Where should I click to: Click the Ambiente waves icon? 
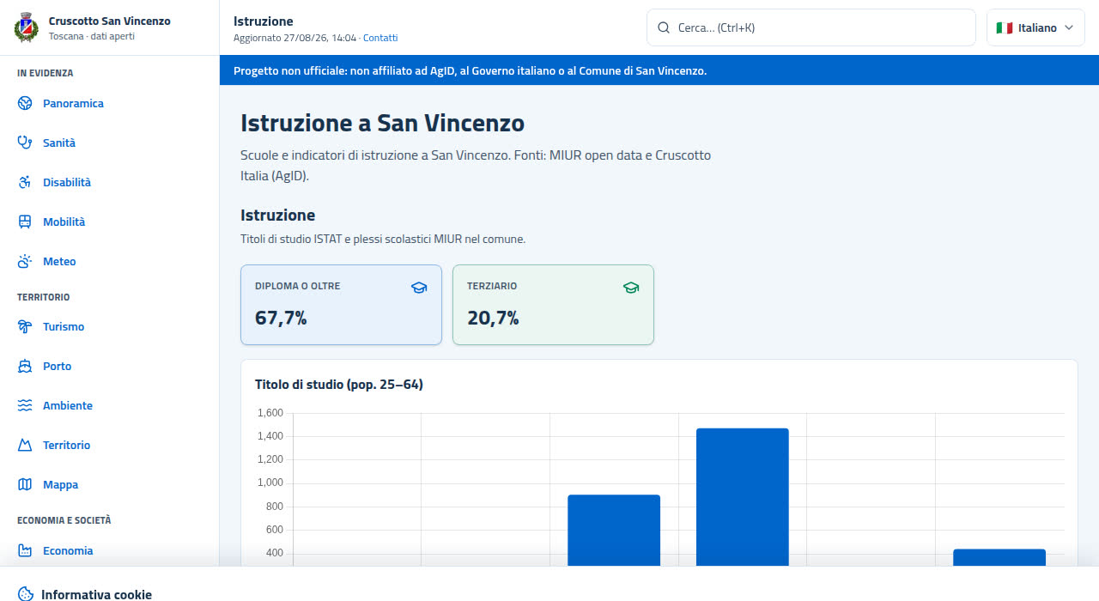(x=25, y=406)
